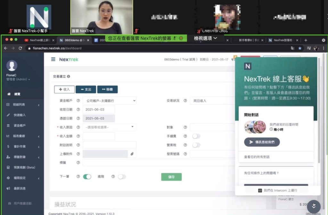Click the help icon next to 標籤 field
The image size is (328, 215).
click(x=78, y=162)
